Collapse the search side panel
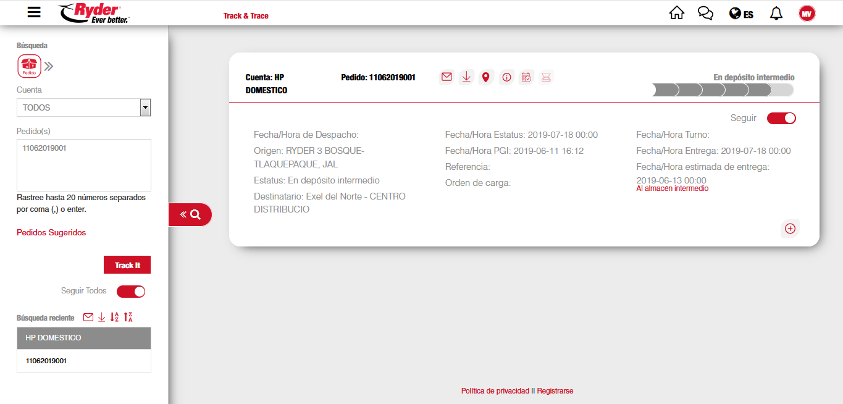 [x=190, y=214]
